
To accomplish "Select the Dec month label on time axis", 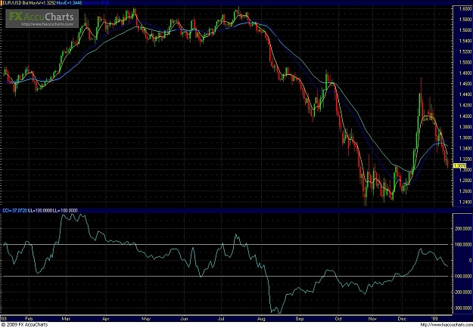I will point(402,319).
